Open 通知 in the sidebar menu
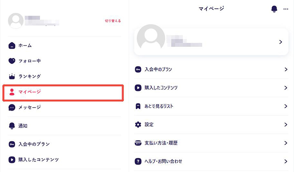 click(23, 126)
